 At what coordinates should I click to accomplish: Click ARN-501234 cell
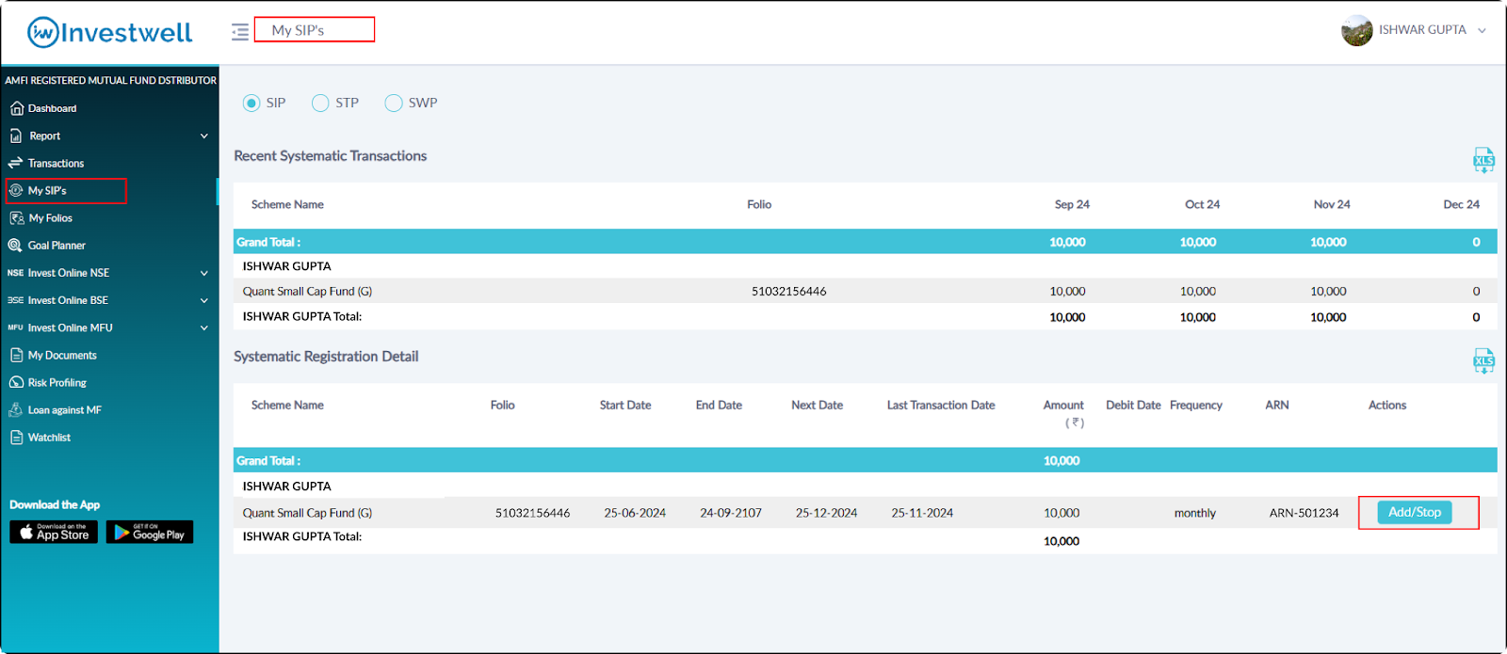click(x=1304, y=513)
